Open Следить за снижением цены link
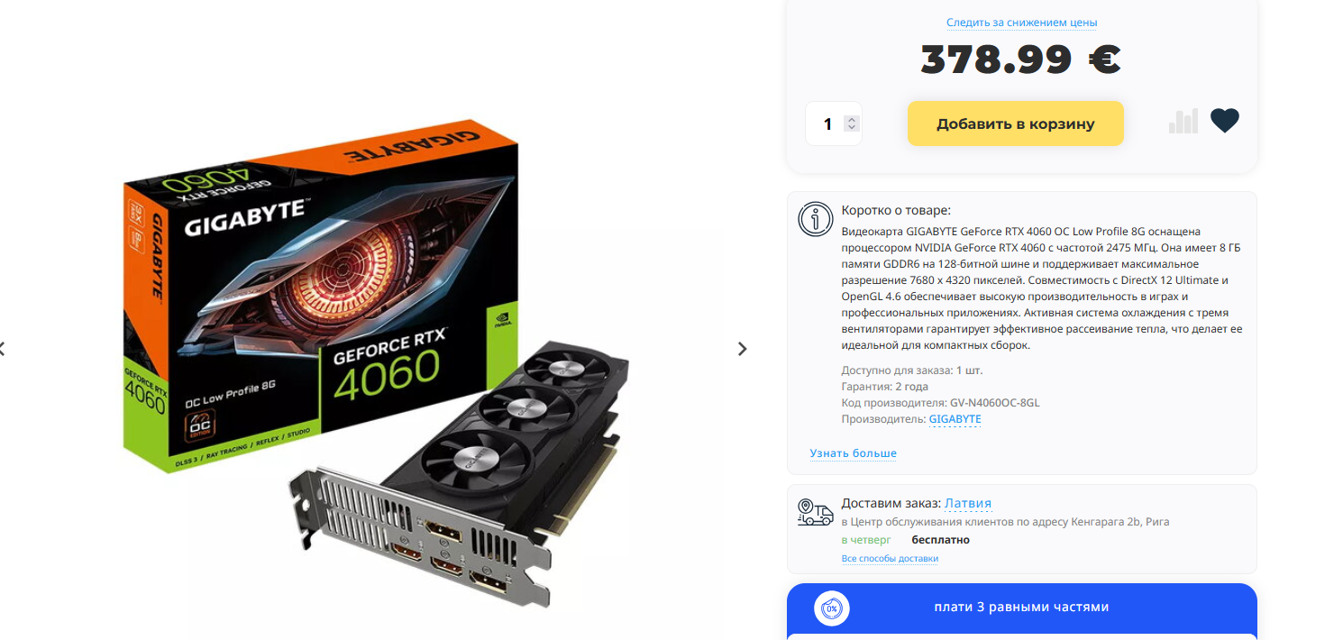This screenshot has height=640, width=1343. tap(1022, 23)
